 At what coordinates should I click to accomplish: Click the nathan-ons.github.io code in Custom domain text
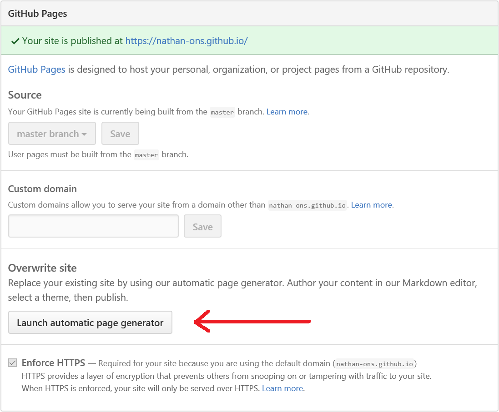click(307, 205)
